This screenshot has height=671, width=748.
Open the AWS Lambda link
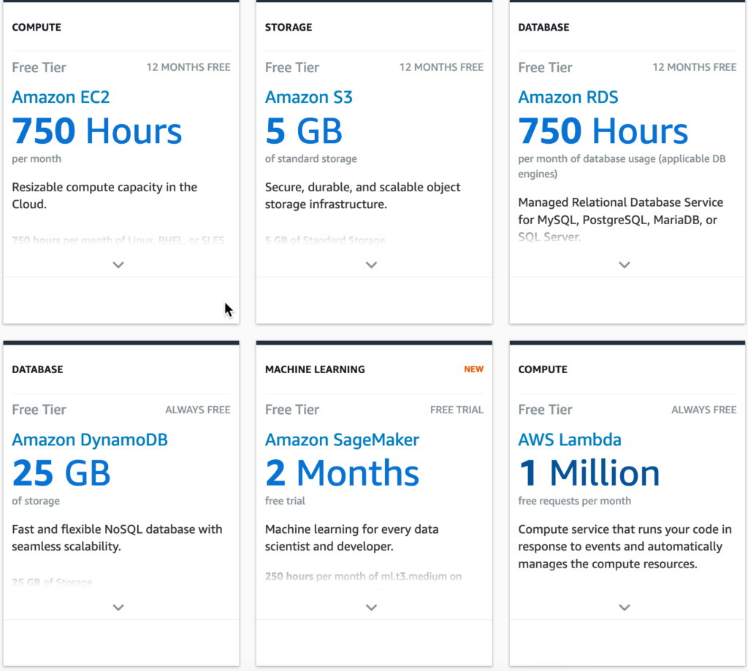point(570,440)
